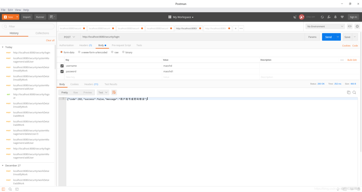The height and width of the screenshot is (192, 362).
Task: Open notifications via the bell icon
Action: point(336,17)
